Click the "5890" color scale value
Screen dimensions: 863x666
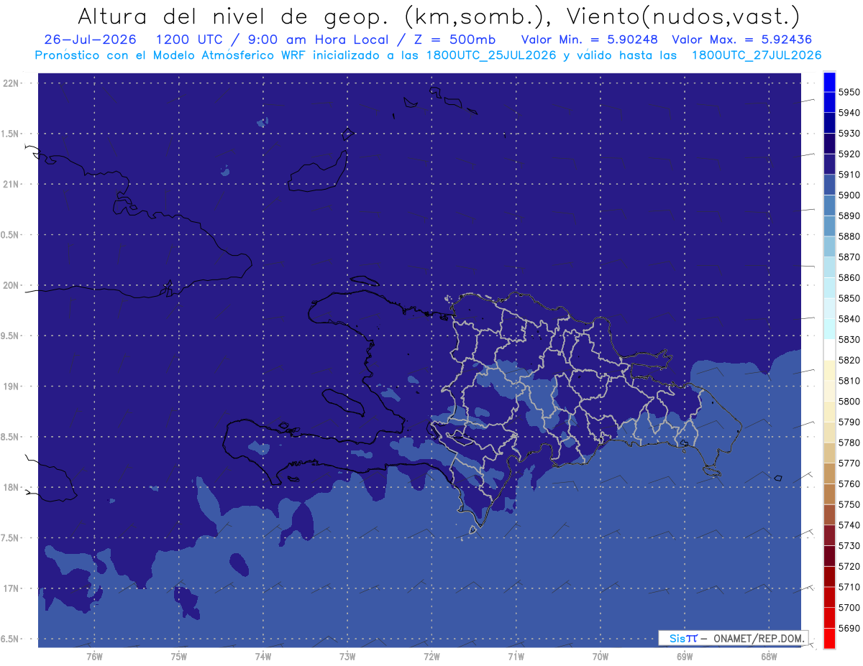click(x=849, y=216)
